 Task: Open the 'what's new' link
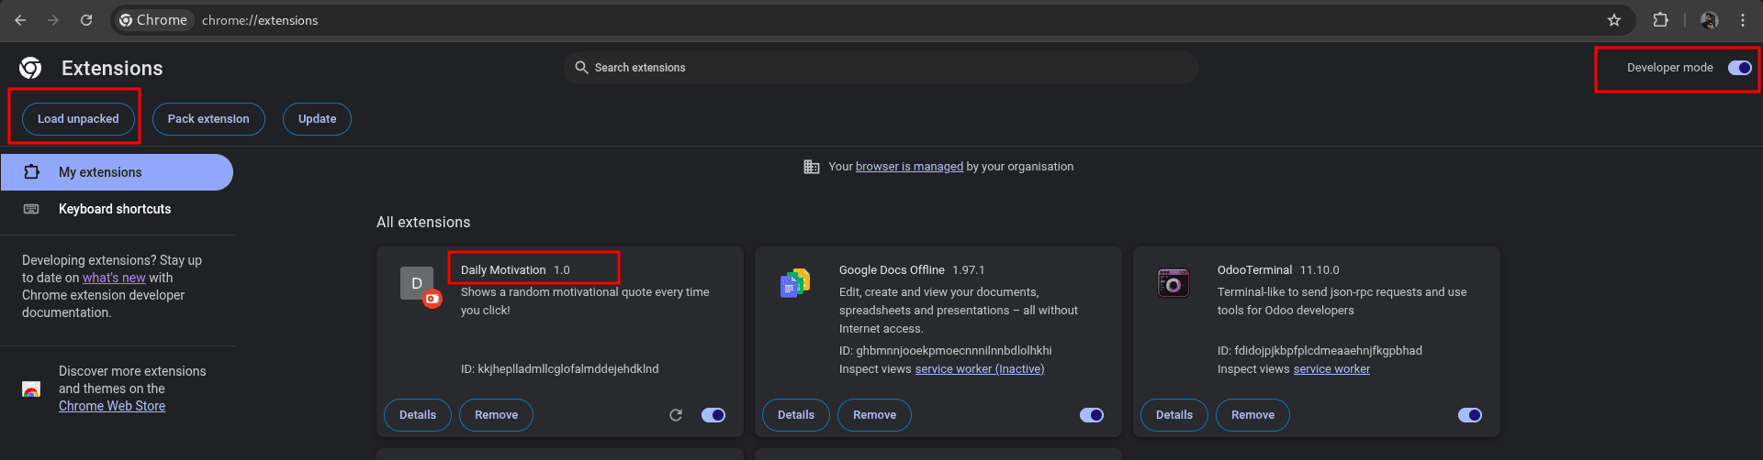point(114,278)
